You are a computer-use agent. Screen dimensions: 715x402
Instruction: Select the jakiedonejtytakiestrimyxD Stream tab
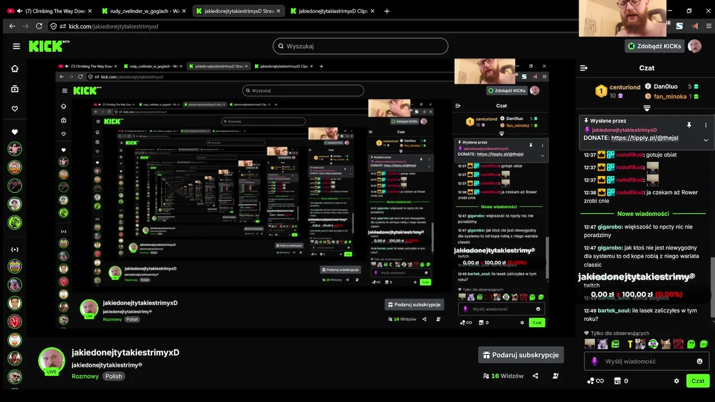[x=239, y=11]
